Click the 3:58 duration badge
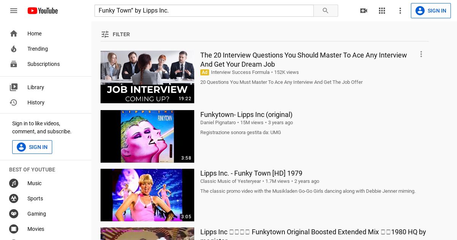This screenshot has width=457, height=240. 186,158
